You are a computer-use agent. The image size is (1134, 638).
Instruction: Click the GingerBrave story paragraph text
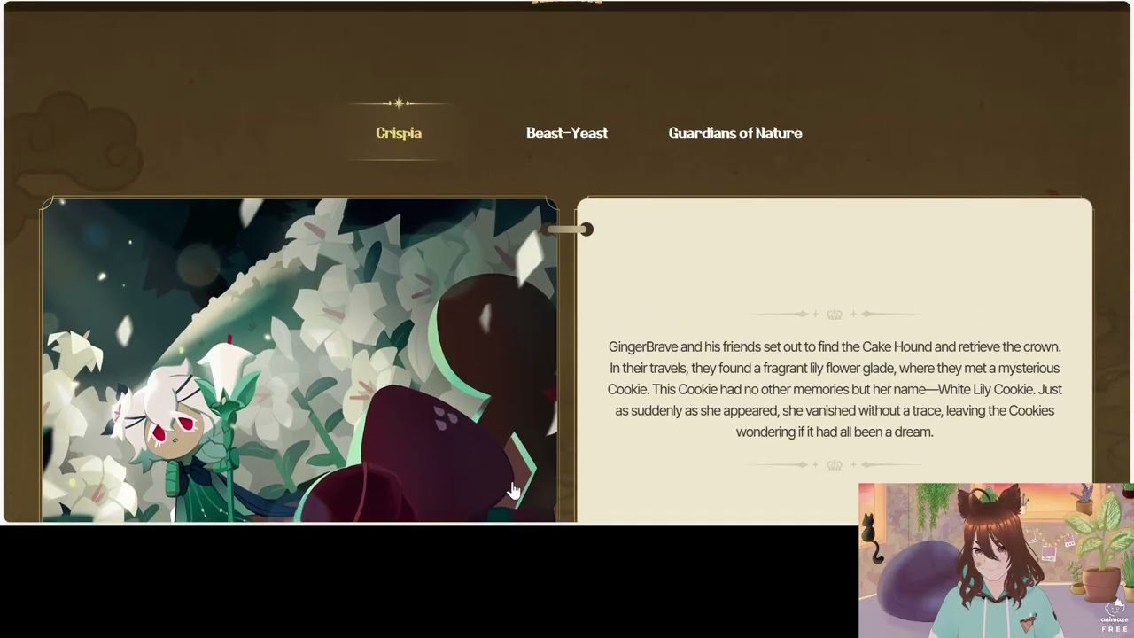pyautogui.click(x=835, y=389)
